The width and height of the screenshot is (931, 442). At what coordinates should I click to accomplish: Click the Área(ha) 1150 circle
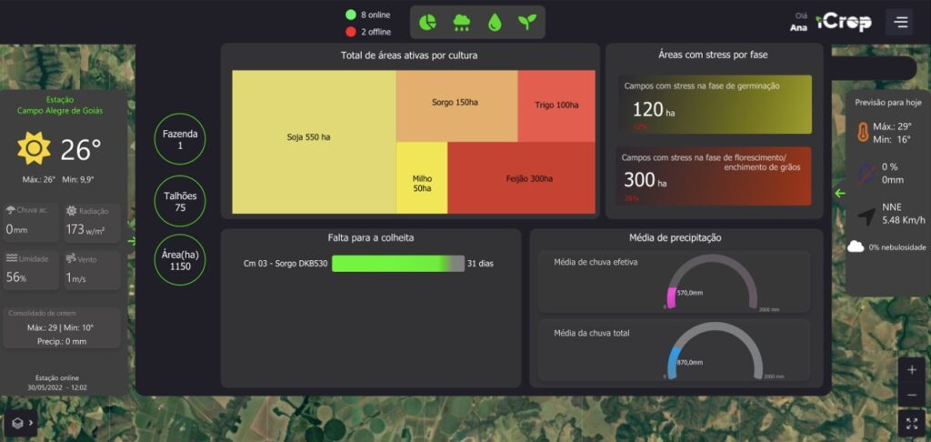point(180,260)
